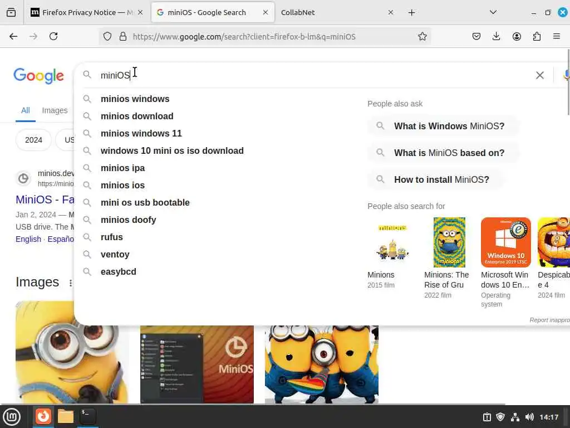
Task: Open the Microsoft Windows 10 Enterprise card
Action: pyautogui.click(x=505, y=262)
